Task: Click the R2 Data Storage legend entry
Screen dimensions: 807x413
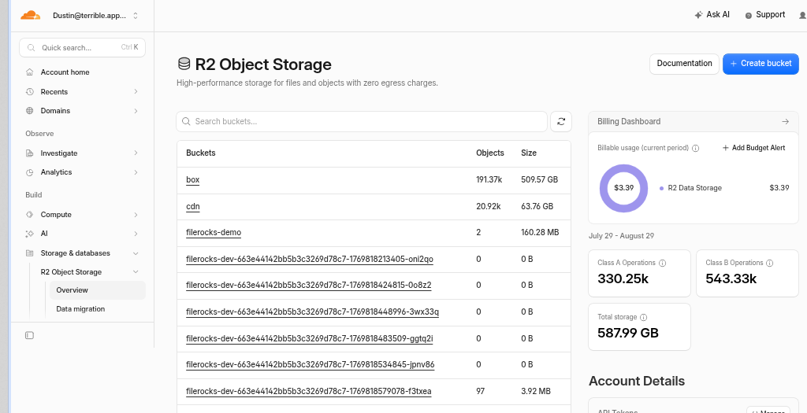Action: point(690,188)
